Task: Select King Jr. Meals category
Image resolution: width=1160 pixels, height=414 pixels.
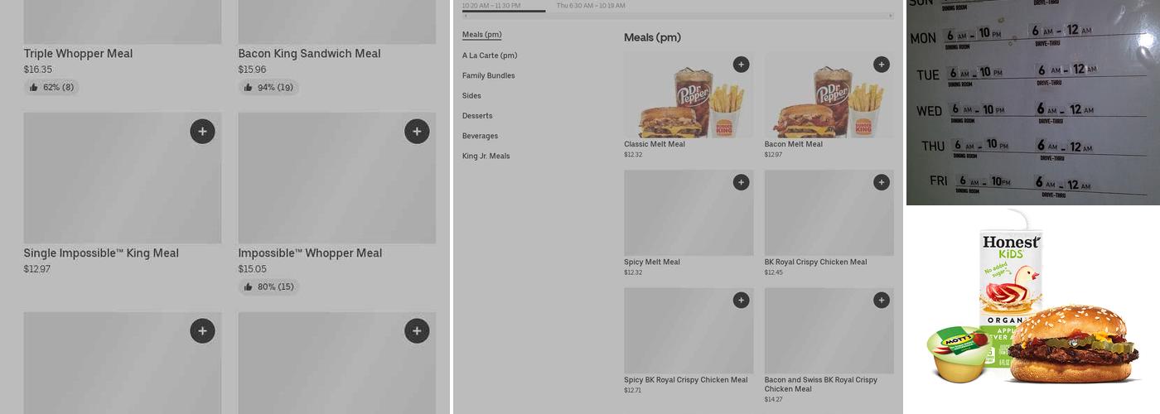Action: (x=486, y=156)
